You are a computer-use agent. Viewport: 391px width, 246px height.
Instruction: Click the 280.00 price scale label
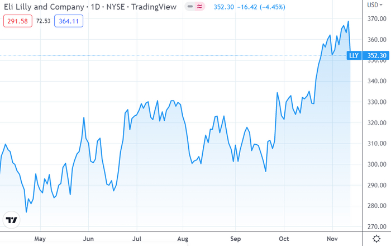click(377, 206)
